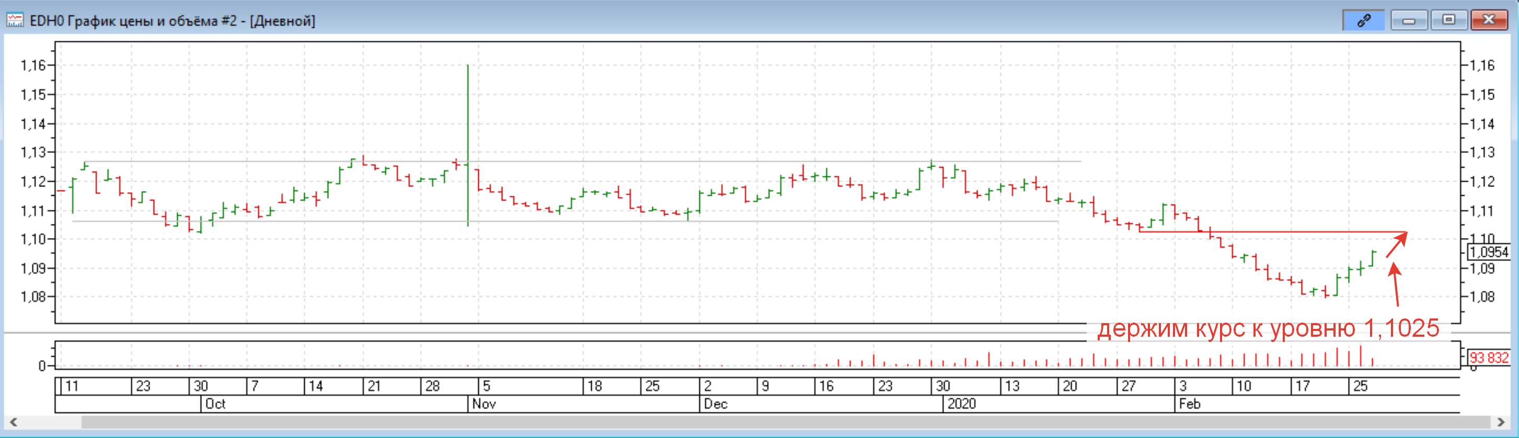The image size is (1519, 438).
Task: Click the volume axis label '0'
Action: (42, 366)
